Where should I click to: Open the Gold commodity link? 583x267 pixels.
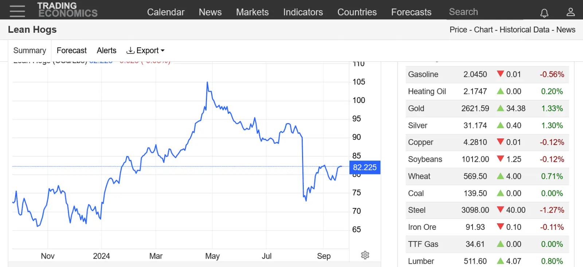pyautogui.click(x=416, y=108)
